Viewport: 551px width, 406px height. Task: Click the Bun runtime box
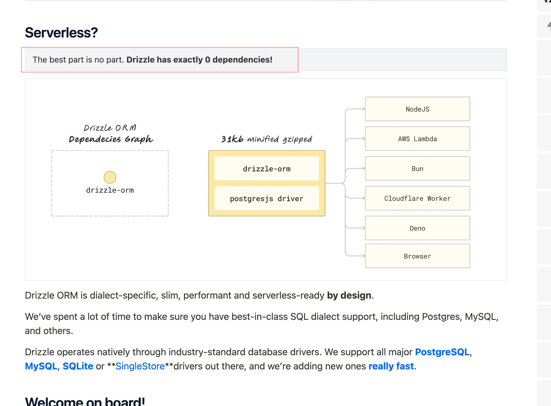point(417,169)
